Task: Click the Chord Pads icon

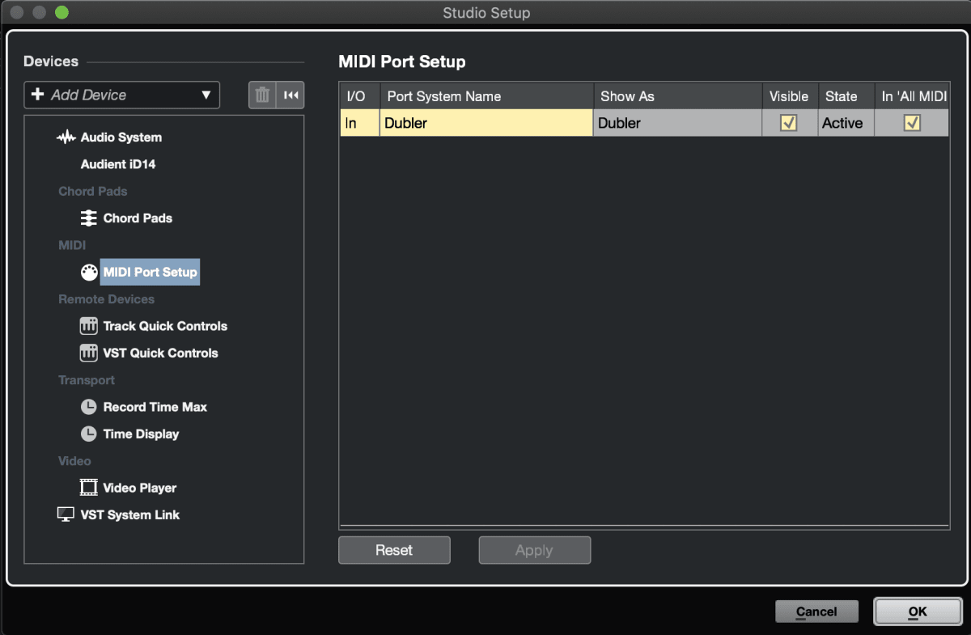Action: 89,218
